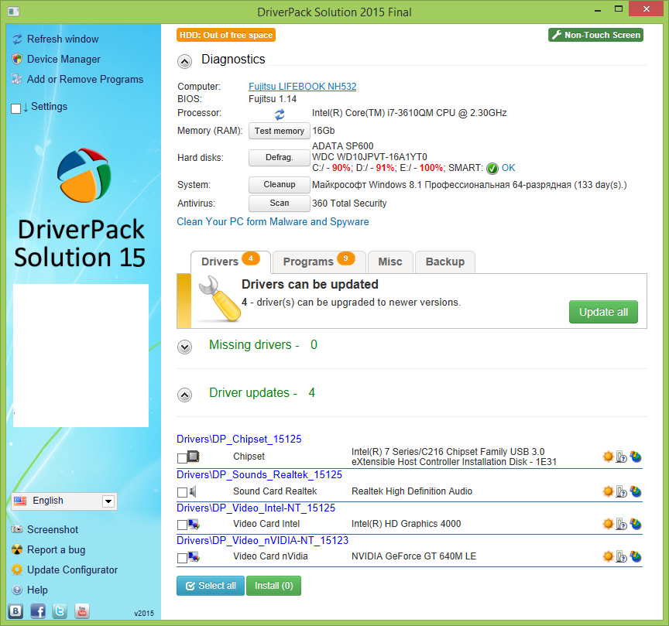
Task: Switch to the Programs tab
Action: pos(317,262)
